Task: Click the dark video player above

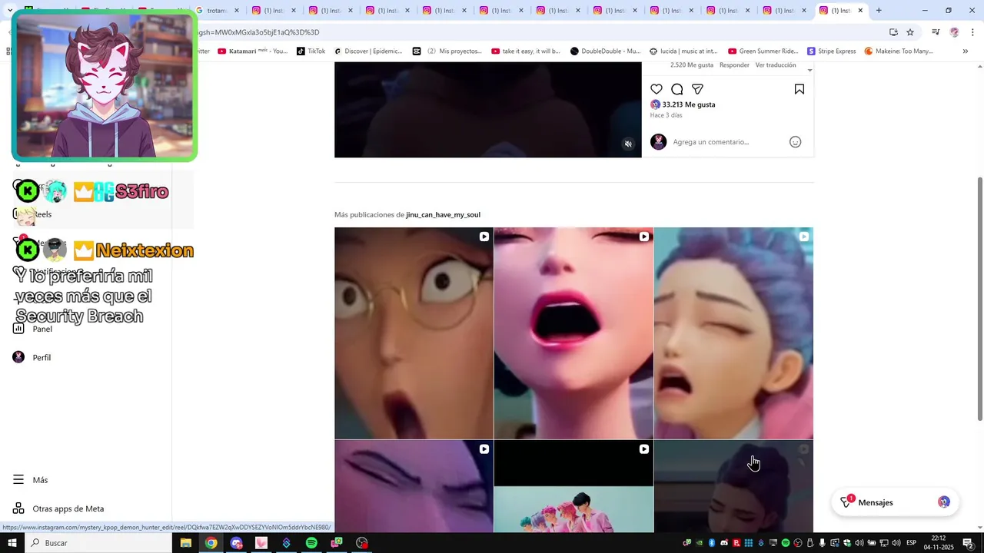Action: tap(487, 110)
